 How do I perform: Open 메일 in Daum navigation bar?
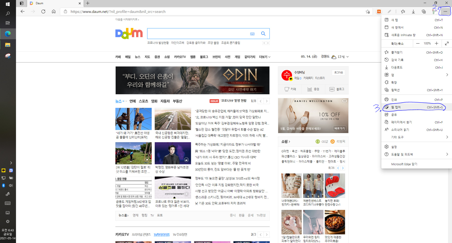pyautogui.click(x=128, y=57)
